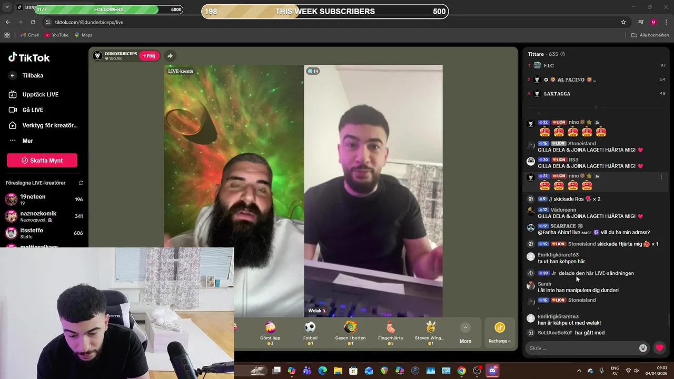Show hidden system tray icons
674x379 pixels.
(x=579, y=371)
